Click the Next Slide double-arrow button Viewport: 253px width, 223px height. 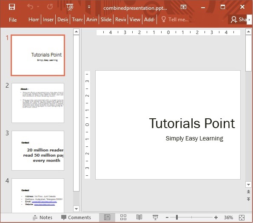[248, 199]
